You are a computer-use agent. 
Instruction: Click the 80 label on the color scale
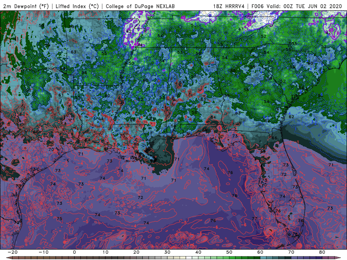(322, 252)
